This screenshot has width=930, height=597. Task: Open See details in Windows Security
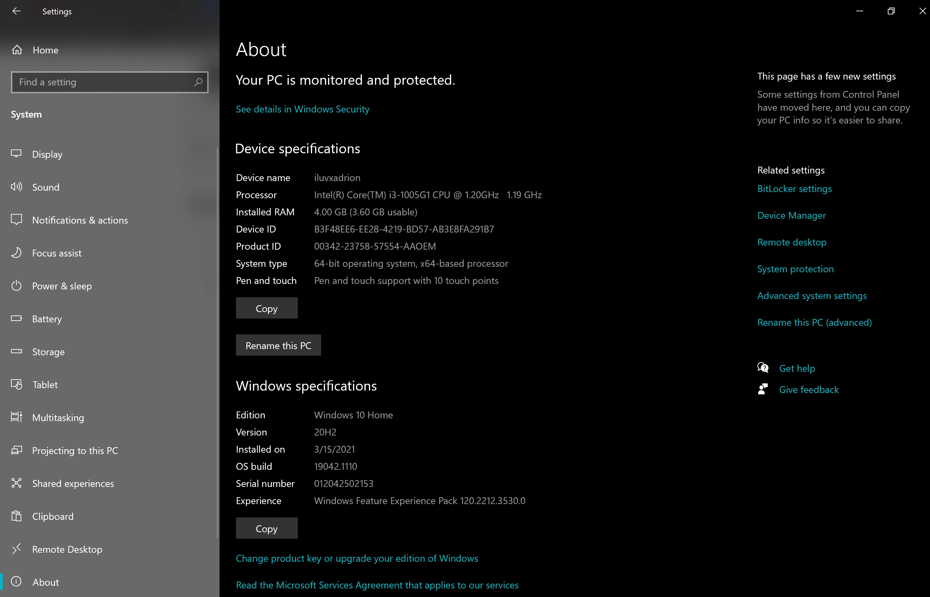(303, 109)
